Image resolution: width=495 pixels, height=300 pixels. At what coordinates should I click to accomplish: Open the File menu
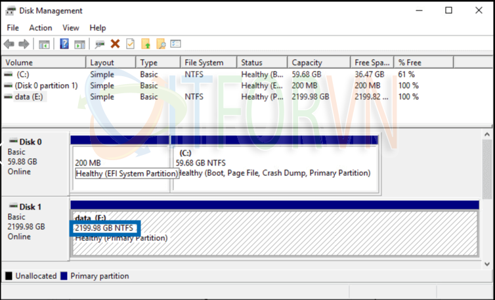click(13, 28)
